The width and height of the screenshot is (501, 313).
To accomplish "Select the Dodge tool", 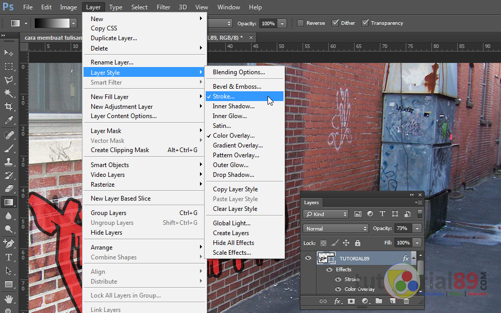I will [9, 229].
